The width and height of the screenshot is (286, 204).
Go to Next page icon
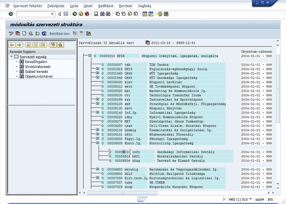click(130, 14)
